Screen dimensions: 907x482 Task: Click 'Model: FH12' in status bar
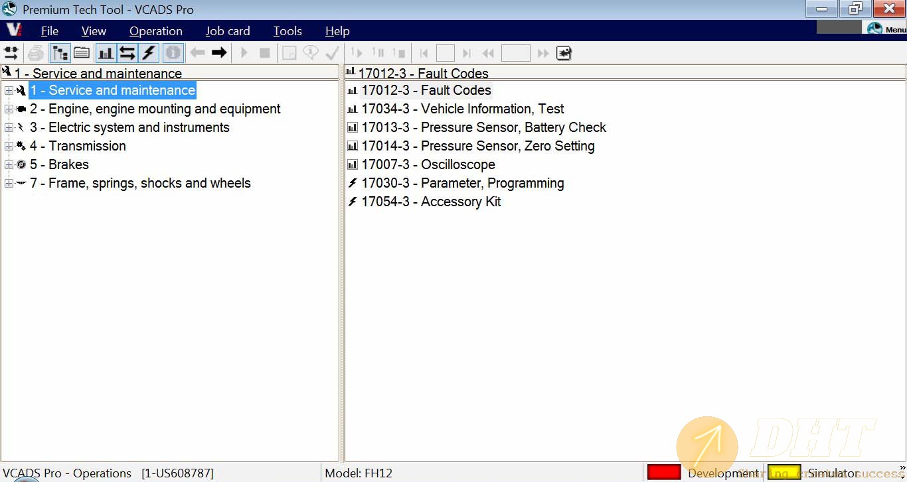[359, 473]
